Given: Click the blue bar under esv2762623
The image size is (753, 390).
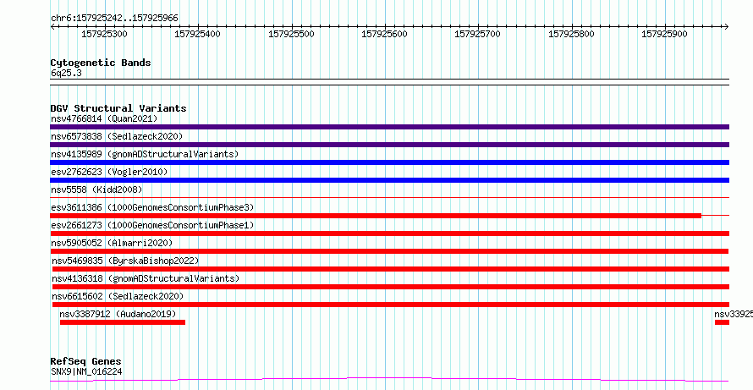Looking at the screenshot, I should (x=389, y=180).
